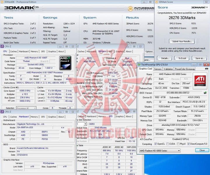Click the CPU-Z icon in the top CPU window title bar
This screenshot has width=210, height=175.
tap(2, 46)
